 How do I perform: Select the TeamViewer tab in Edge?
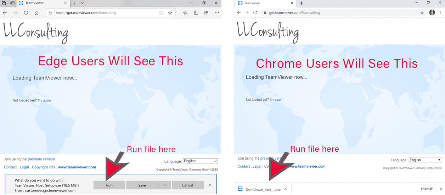43,3
